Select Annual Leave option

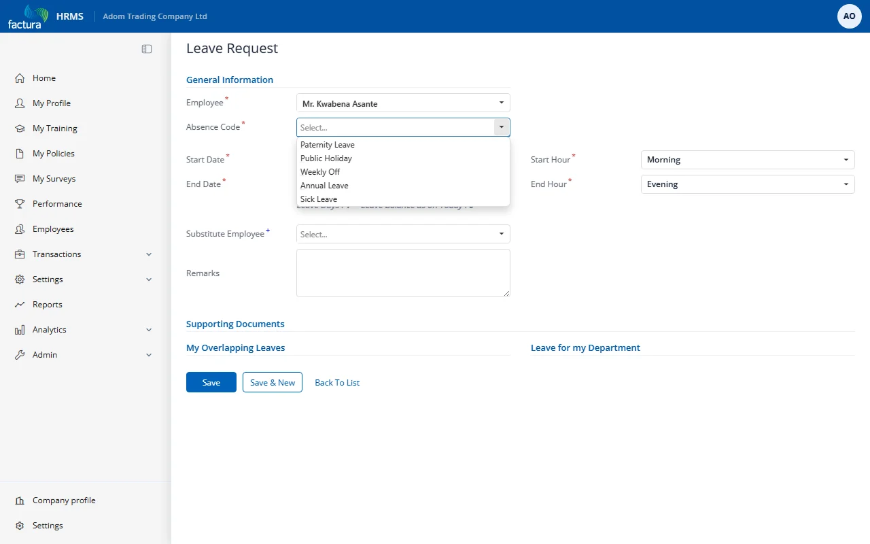tap(403, 186)
